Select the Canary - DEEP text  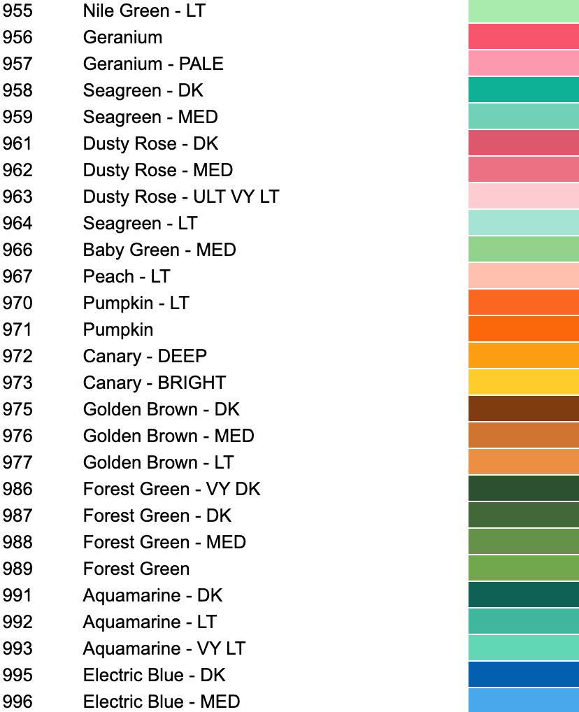145,356
